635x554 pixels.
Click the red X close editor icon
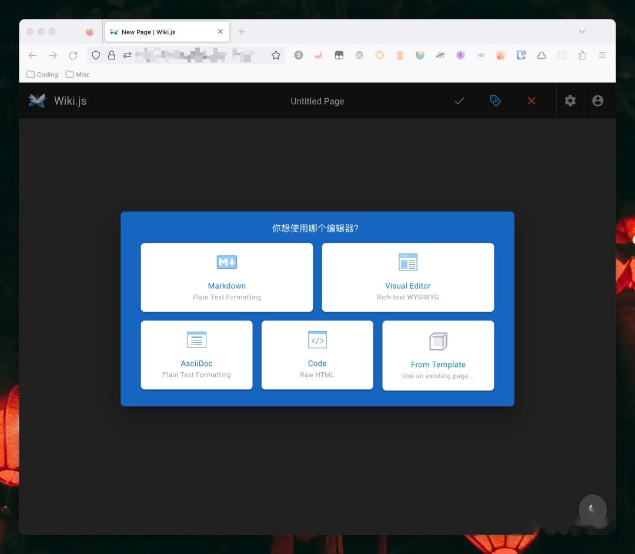click(x=532, y=101)
